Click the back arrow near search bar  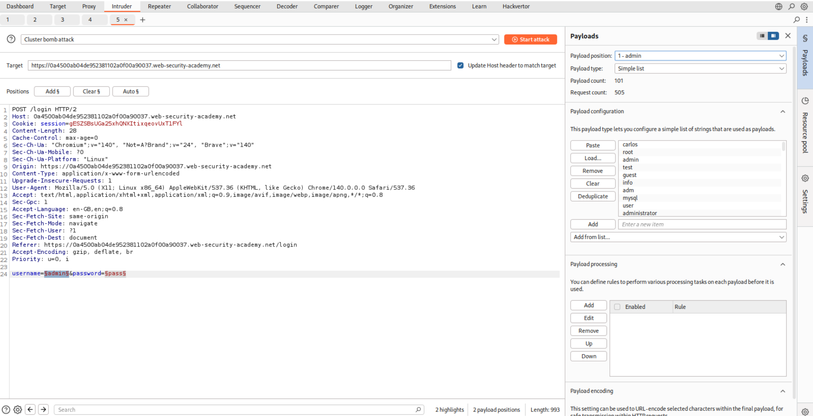[31, 409]
